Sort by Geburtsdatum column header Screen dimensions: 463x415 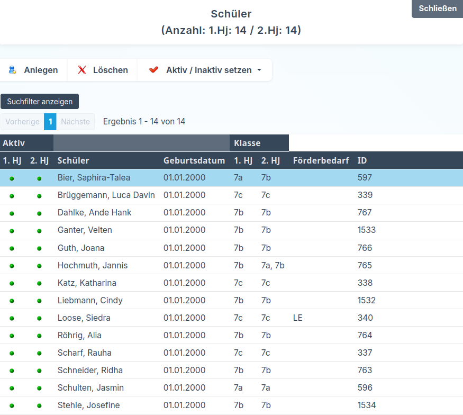[x=194, y=160]
